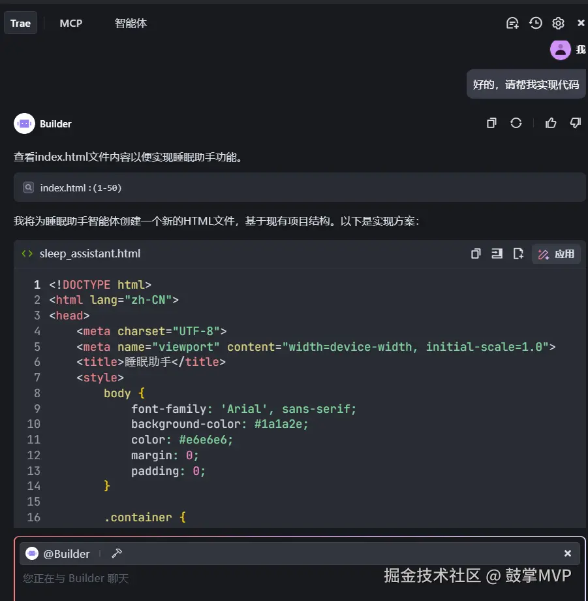Insert code at cursor icon
The height and width of the screenshot is (601, 588).
click(497, 253)
